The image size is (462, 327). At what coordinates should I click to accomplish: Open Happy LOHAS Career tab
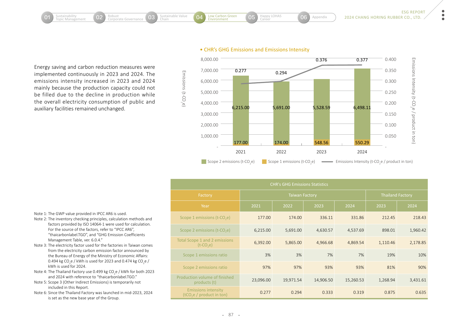[271, 18]
